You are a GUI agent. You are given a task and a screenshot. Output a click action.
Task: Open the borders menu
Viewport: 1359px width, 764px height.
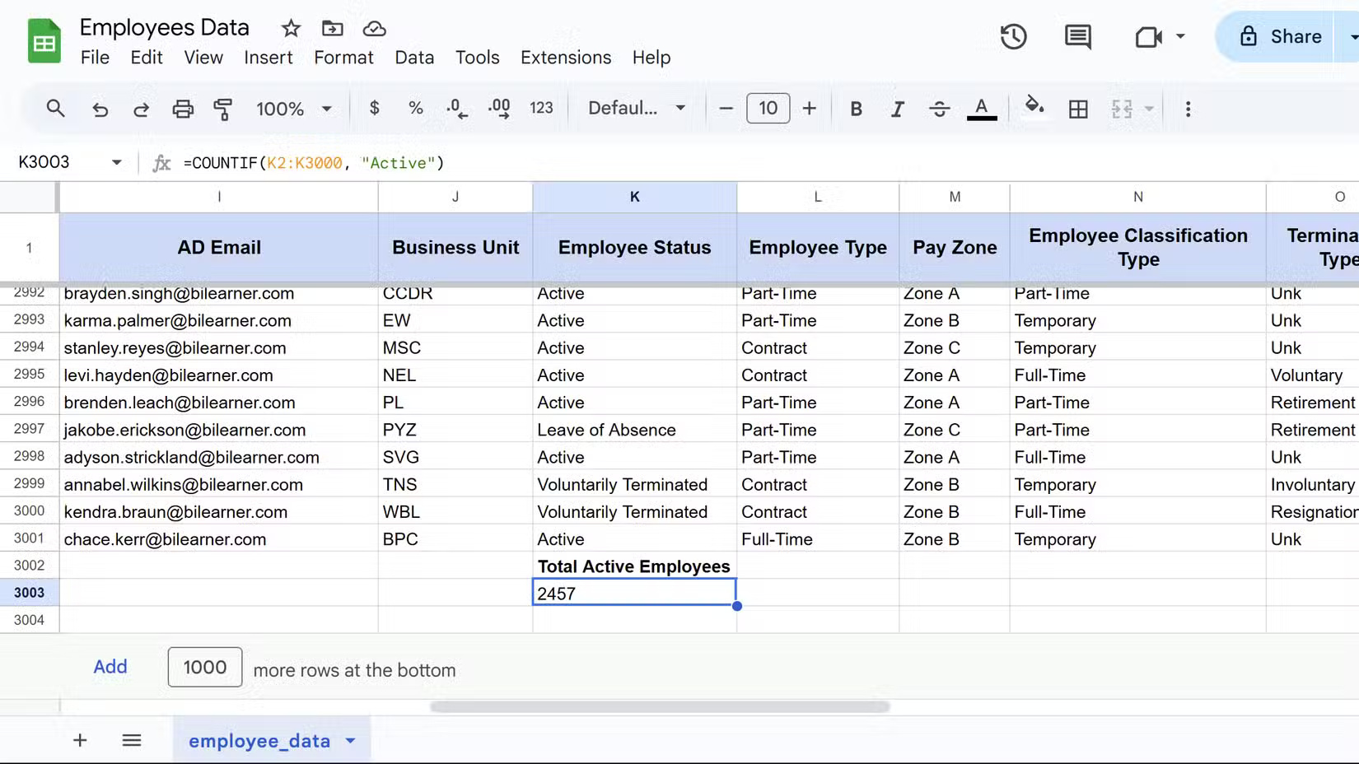(x=1078, y=108)
